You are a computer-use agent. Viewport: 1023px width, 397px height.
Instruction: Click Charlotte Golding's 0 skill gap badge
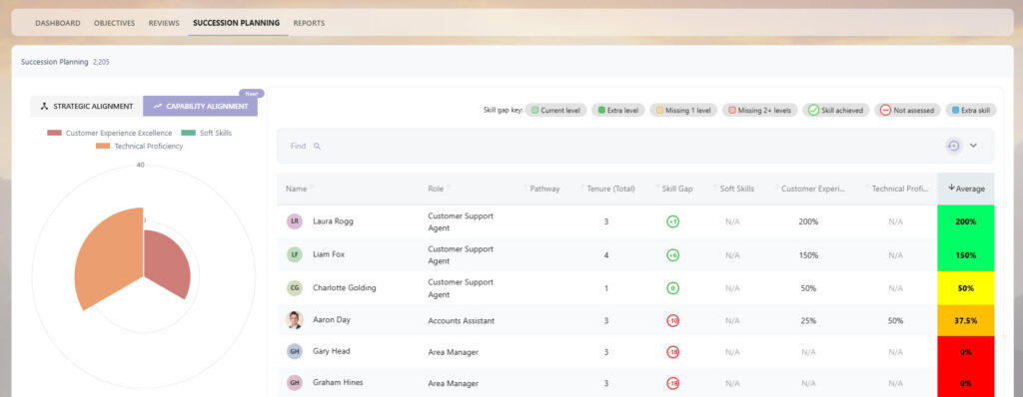tap(672, 288)
